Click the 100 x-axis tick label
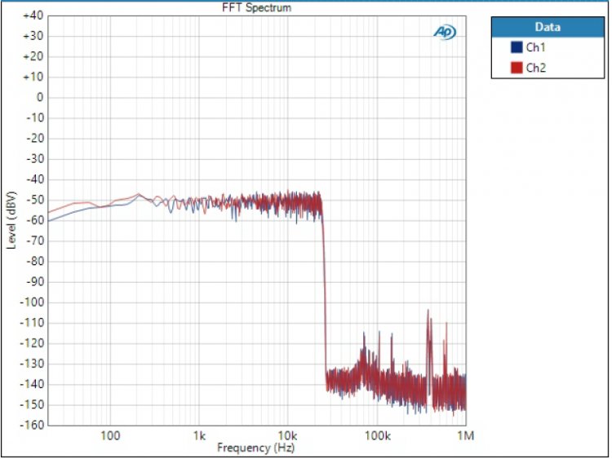This screenshot has width=612, height=459. 110,435
